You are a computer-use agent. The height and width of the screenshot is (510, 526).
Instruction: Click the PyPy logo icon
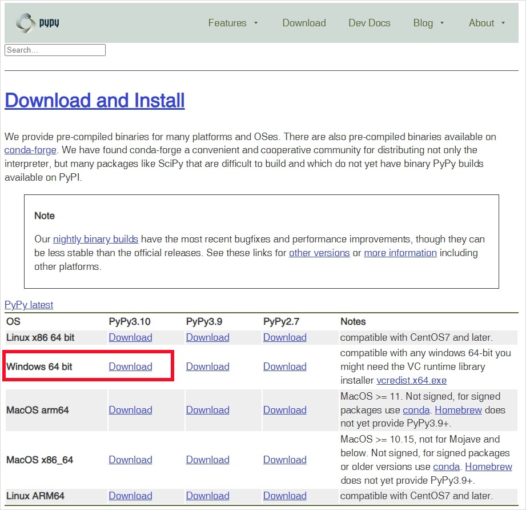pyautogui.click(x=26, y=23)
